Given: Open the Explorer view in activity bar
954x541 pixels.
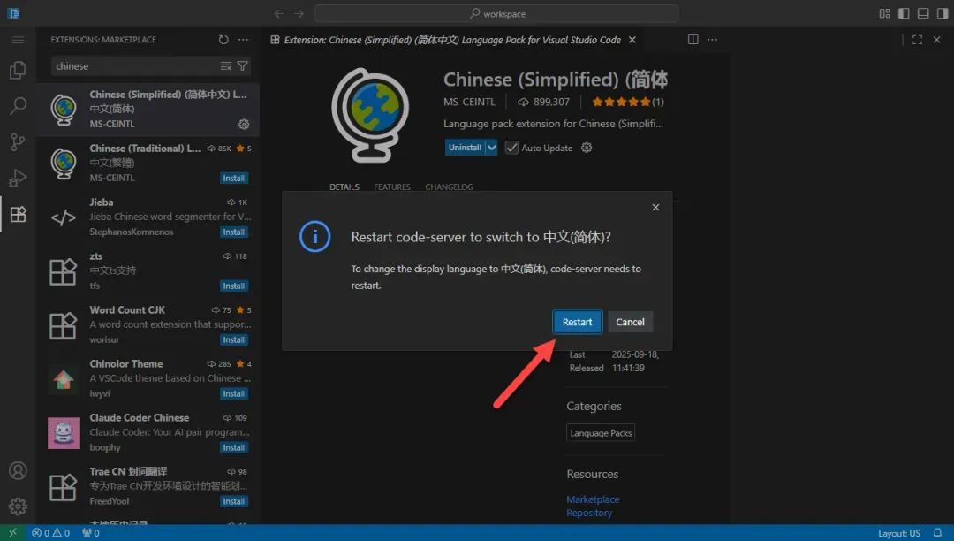Looking at the screenshot, I should pyautogui.click(x=18, y=71).
